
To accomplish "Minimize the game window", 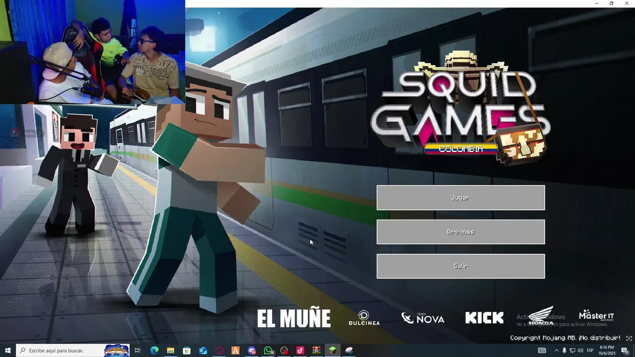I will click(x=596, y=3).
